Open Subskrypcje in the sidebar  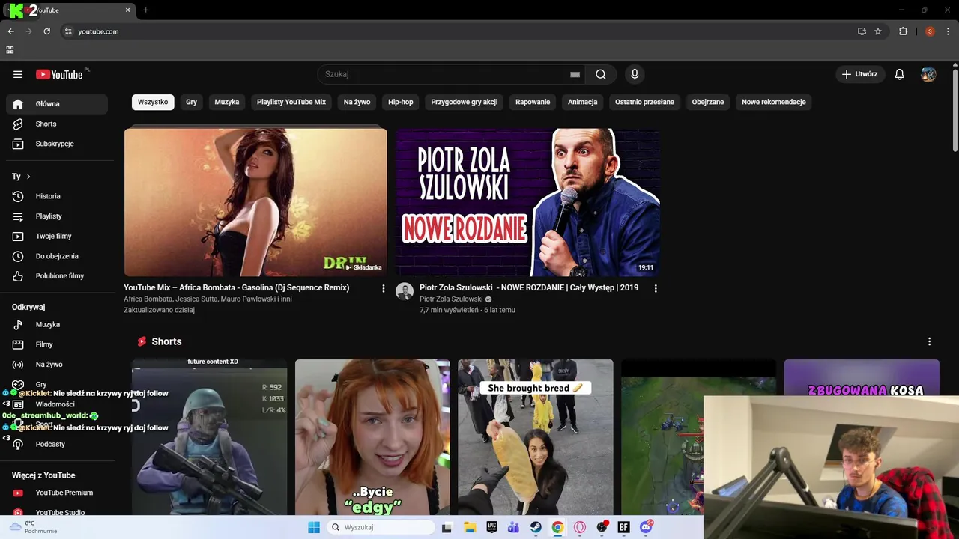pyautogui.click(x=57, y=144)
